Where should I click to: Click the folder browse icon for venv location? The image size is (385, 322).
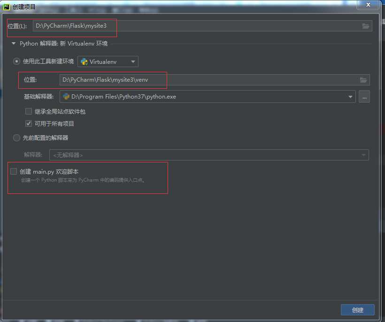coord(363,80)
